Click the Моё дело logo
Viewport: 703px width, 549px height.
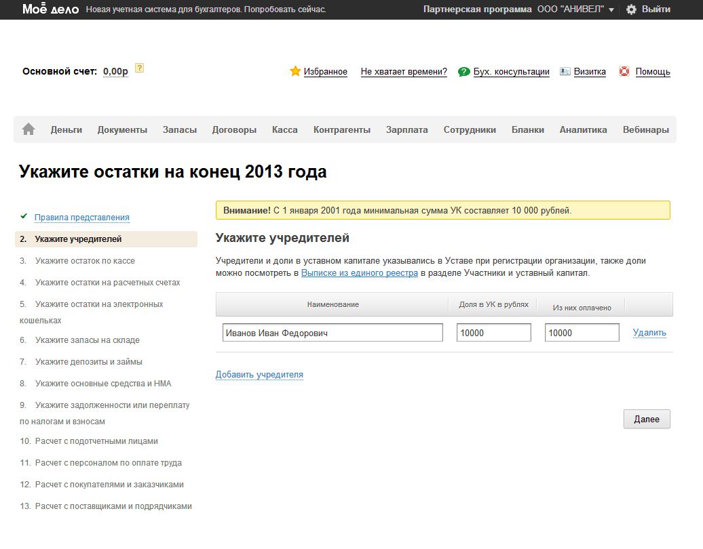click(50, 9)
